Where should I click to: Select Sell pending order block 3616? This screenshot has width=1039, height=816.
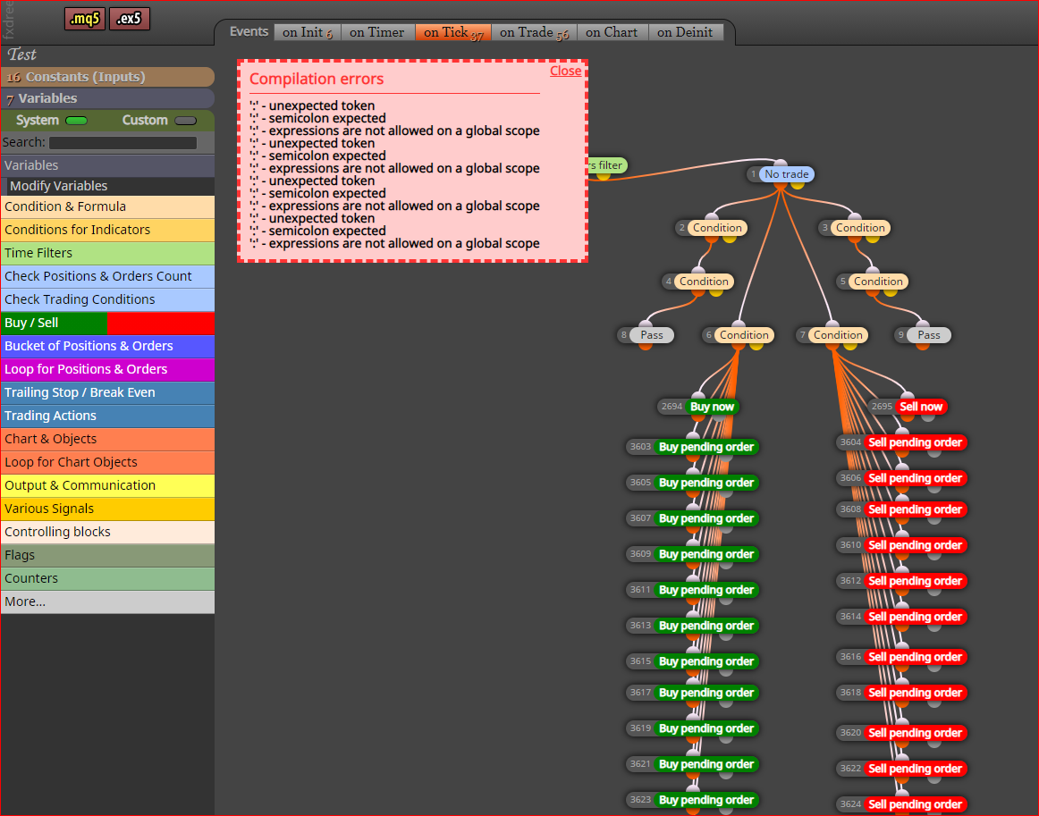click(x=915, y=657)
